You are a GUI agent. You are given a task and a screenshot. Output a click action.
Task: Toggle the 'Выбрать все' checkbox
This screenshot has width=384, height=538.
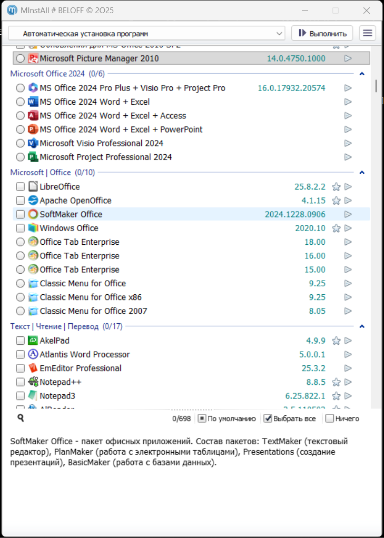click(x=268, y=419)
